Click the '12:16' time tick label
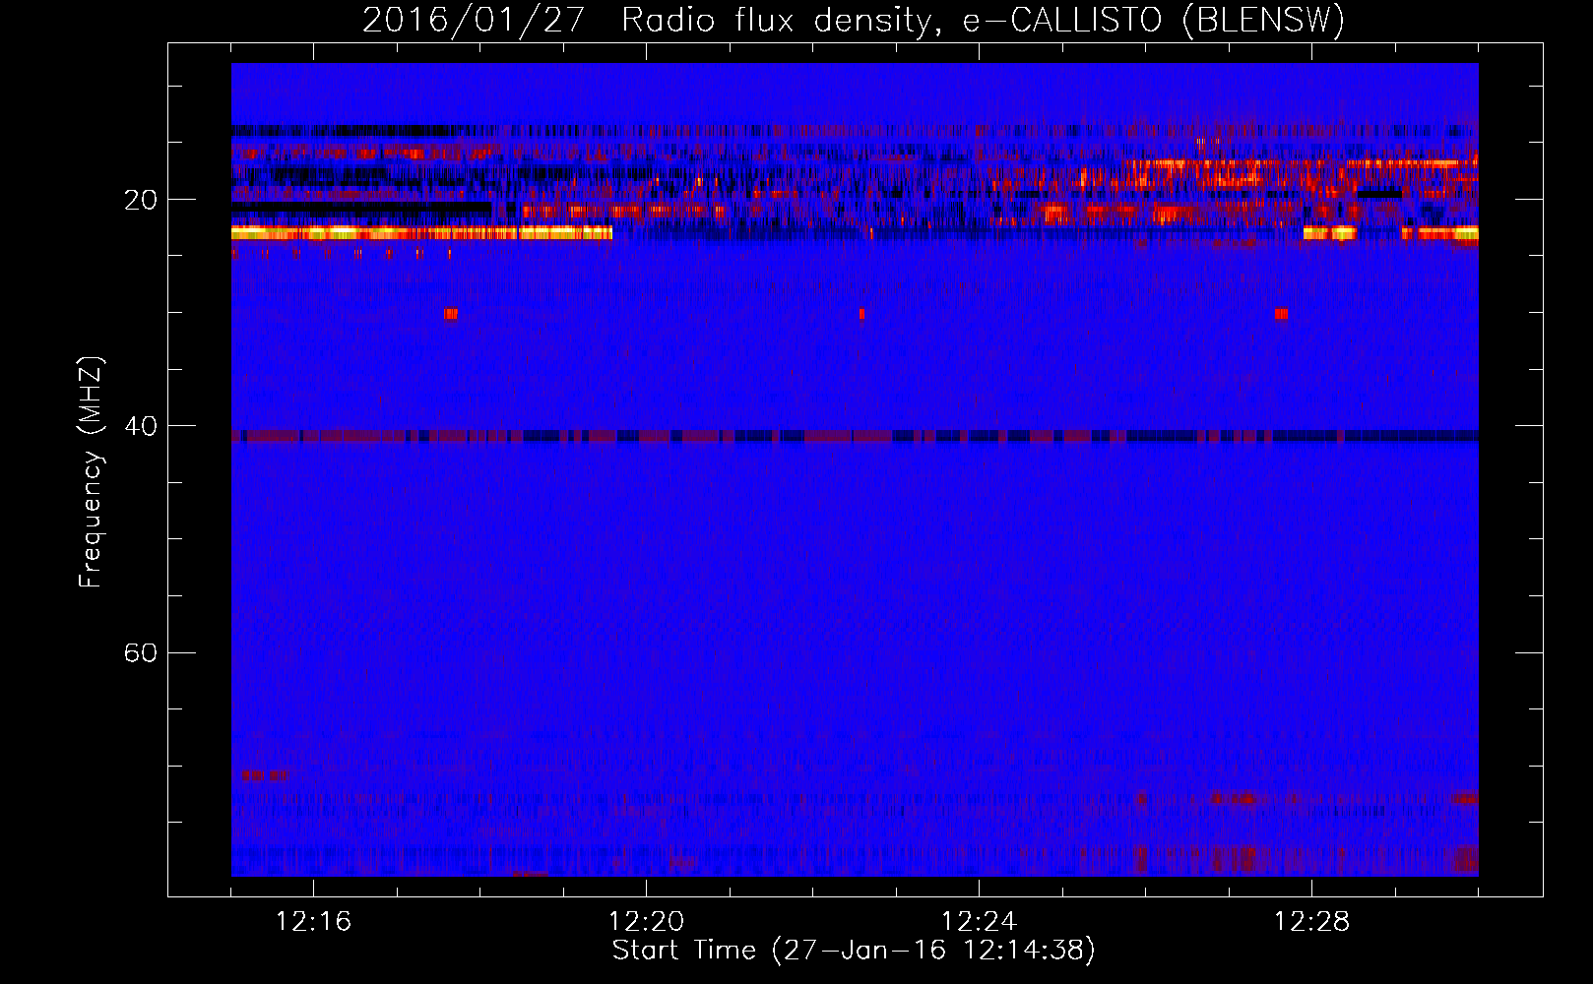The height and width of the screenshot is (984, 1593). click(313, 922)
